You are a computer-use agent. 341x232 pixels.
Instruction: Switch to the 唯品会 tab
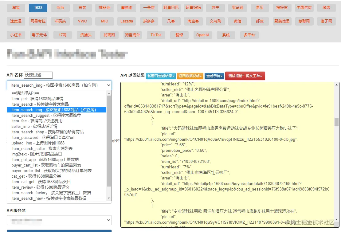105,8
